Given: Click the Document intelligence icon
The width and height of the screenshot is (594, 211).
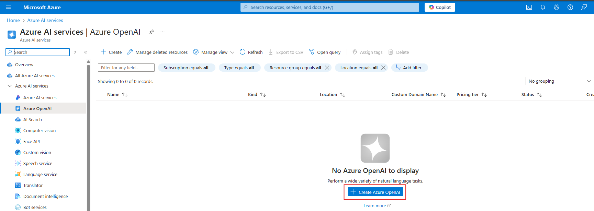Looking at the screenshot, I should [x=18, y=196].
